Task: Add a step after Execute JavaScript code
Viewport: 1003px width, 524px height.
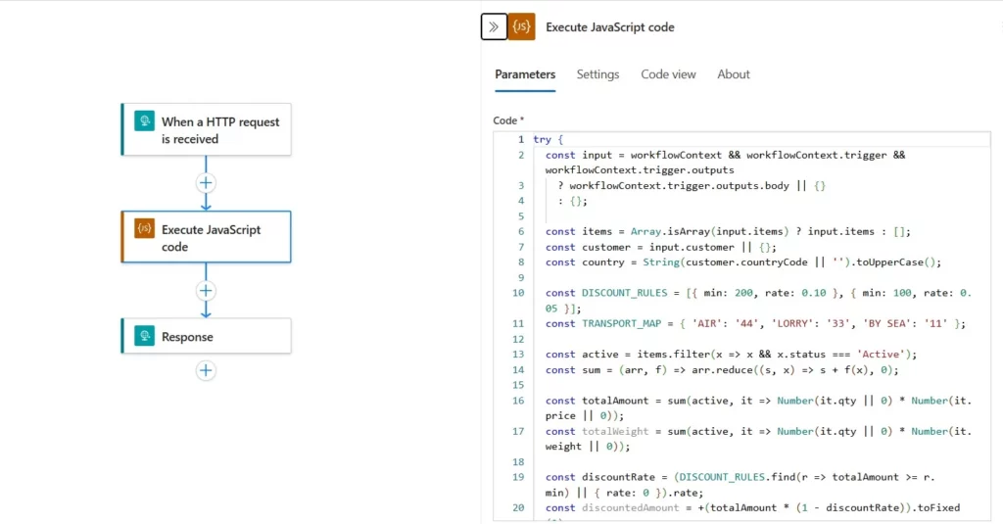Action: [x=206, y=291]
